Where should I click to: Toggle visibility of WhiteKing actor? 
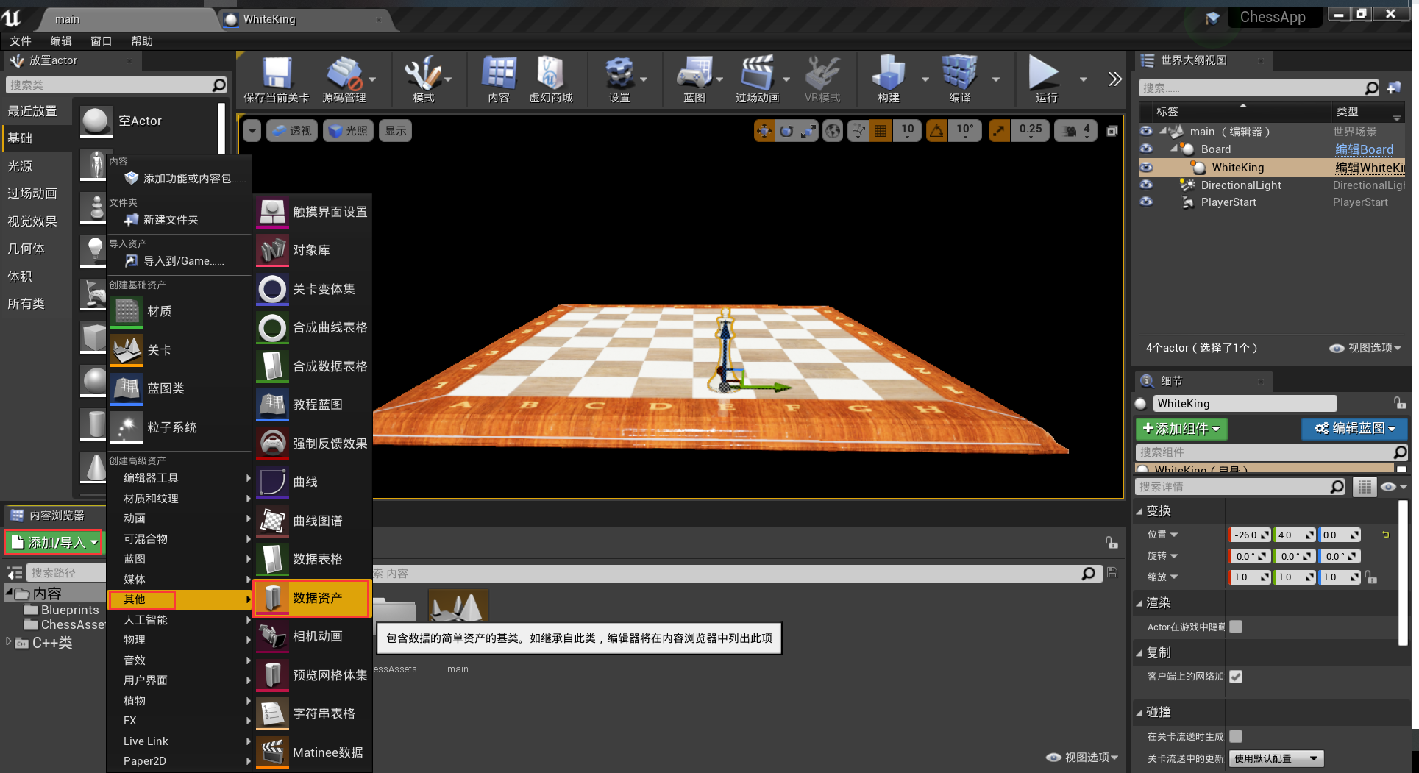pos(1146,168)
